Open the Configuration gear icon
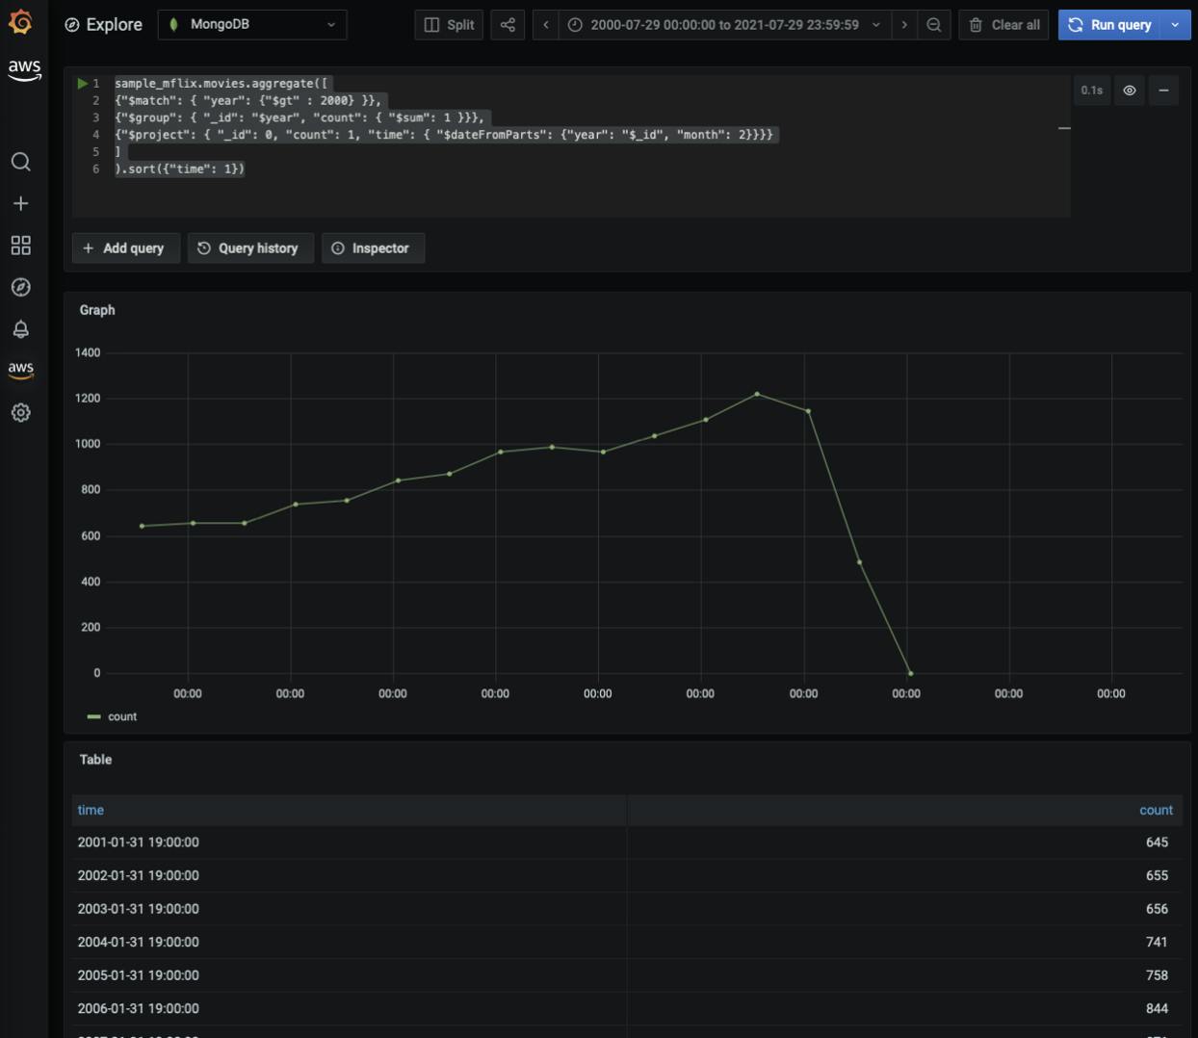The image size is (1198, 1038). tap(20, 413)
